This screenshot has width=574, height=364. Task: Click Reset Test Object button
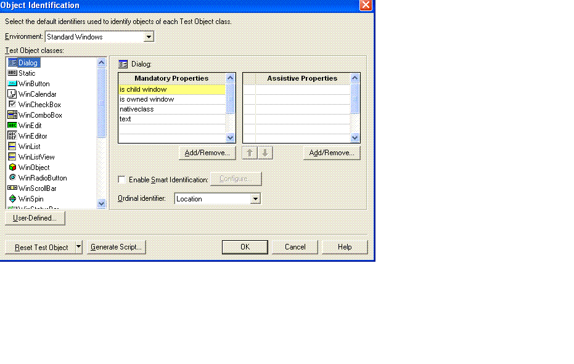pyautogui.click(x=41, y=247)
